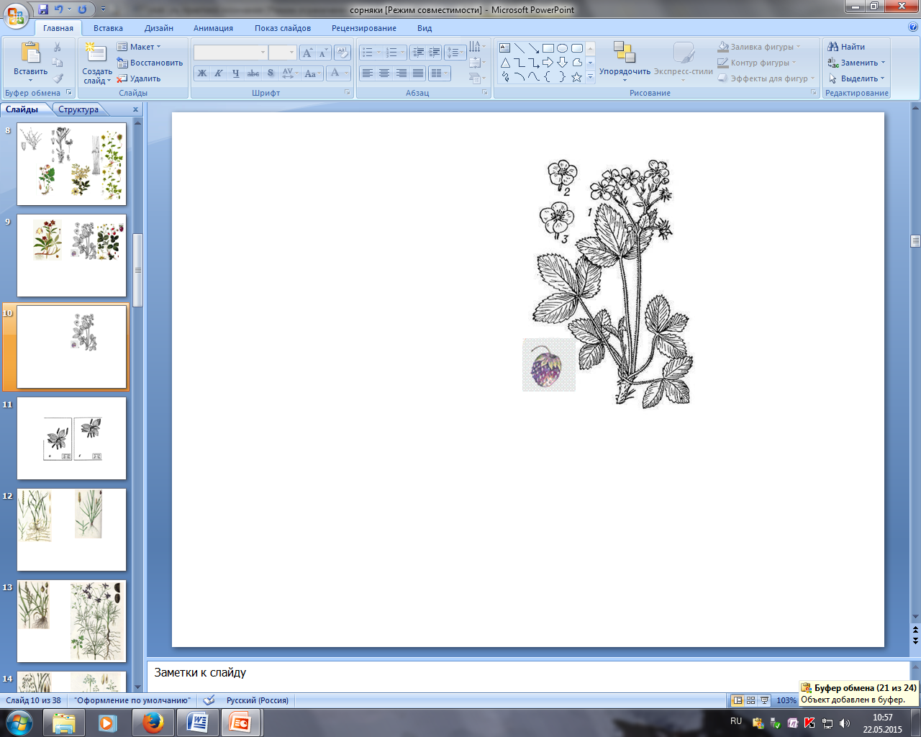
Task: Select the Left Brace shape
Action: click(548, 77)
